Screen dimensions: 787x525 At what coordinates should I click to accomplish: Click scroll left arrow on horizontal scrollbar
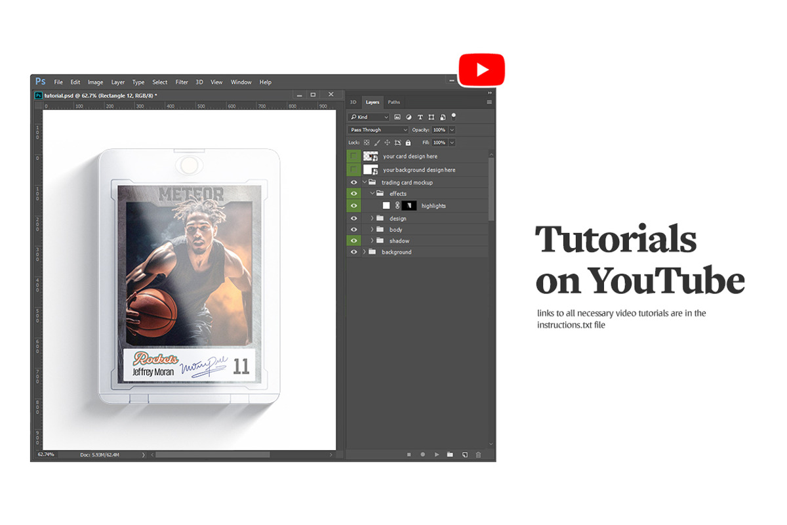pyautogui.click(x=152, y=454)
